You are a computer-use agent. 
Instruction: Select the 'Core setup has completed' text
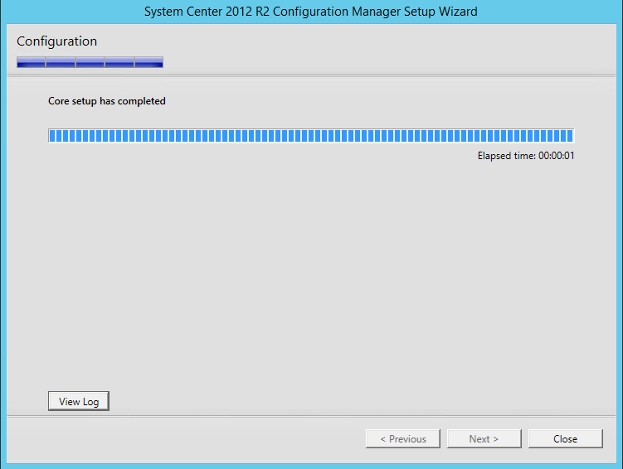pos(107,101)
